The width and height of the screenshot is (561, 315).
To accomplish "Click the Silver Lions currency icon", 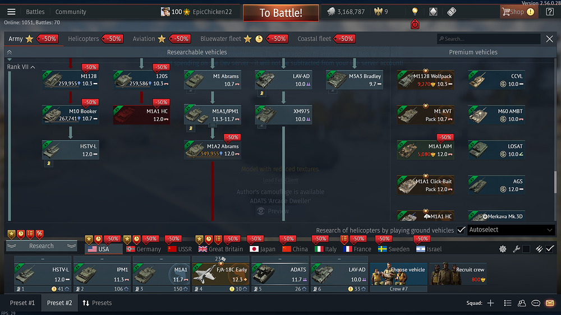I will click(331, 12).
